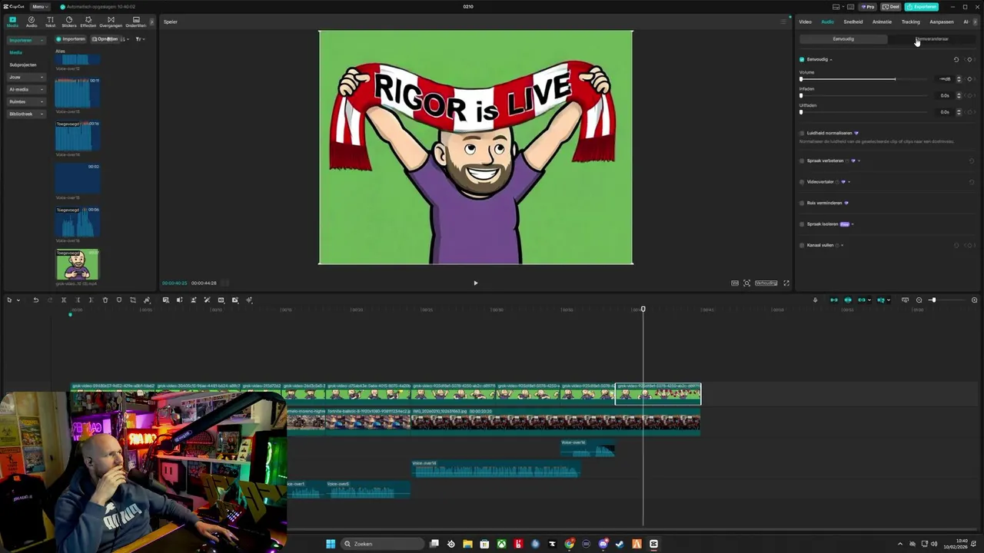Expand the Ruimtes sidebar section
The width and height of the screenshot is (984, 553).
[x=26, y=101]
